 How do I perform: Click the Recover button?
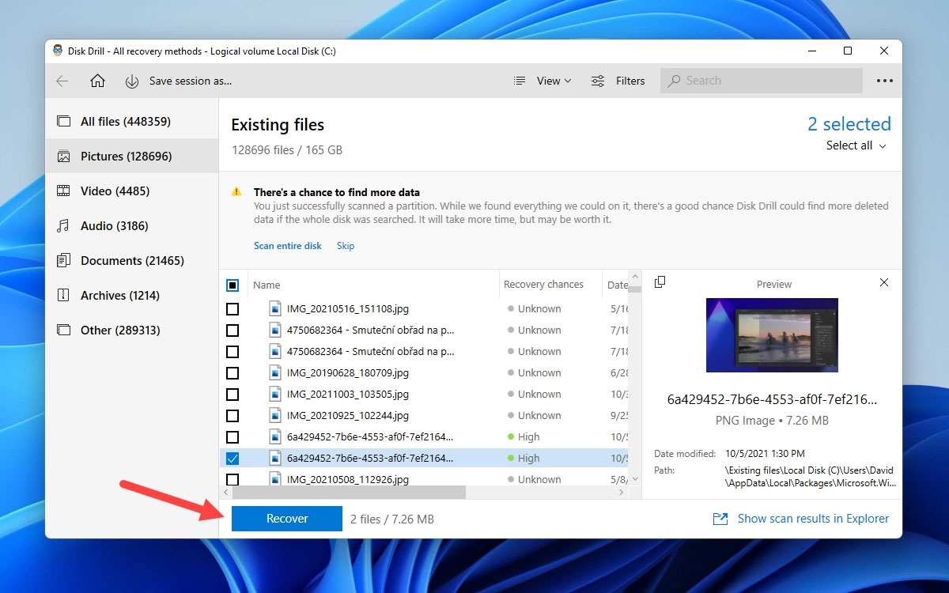(x=287, y=519)
